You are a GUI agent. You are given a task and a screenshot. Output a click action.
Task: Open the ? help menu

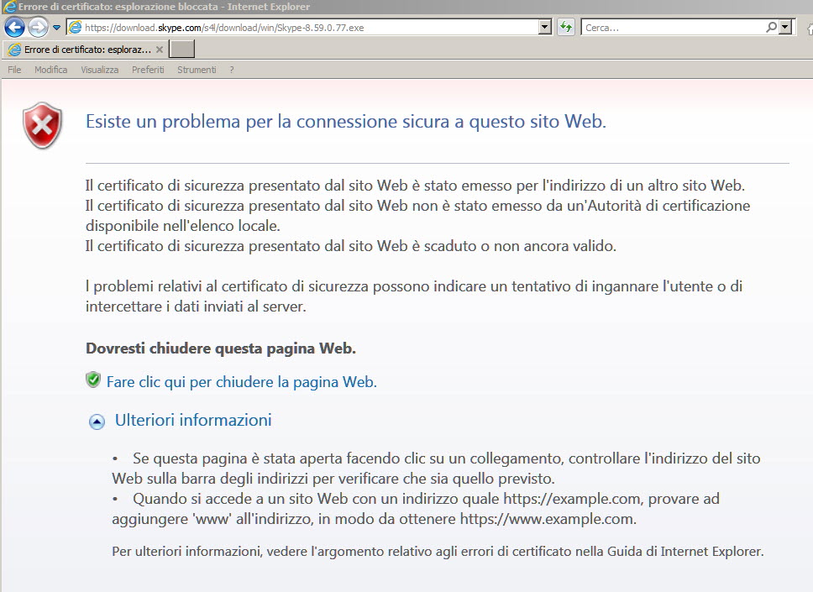click(232, 70)
